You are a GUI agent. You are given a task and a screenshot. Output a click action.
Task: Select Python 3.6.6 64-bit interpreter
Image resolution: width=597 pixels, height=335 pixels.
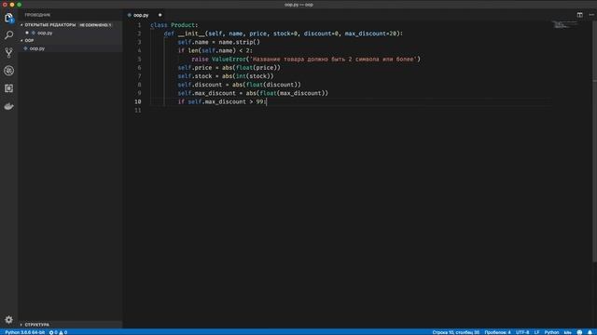[x=25, y=332]
